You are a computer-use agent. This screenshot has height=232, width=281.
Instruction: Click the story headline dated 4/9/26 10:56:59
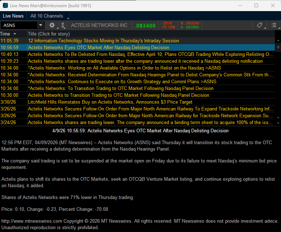140,131
